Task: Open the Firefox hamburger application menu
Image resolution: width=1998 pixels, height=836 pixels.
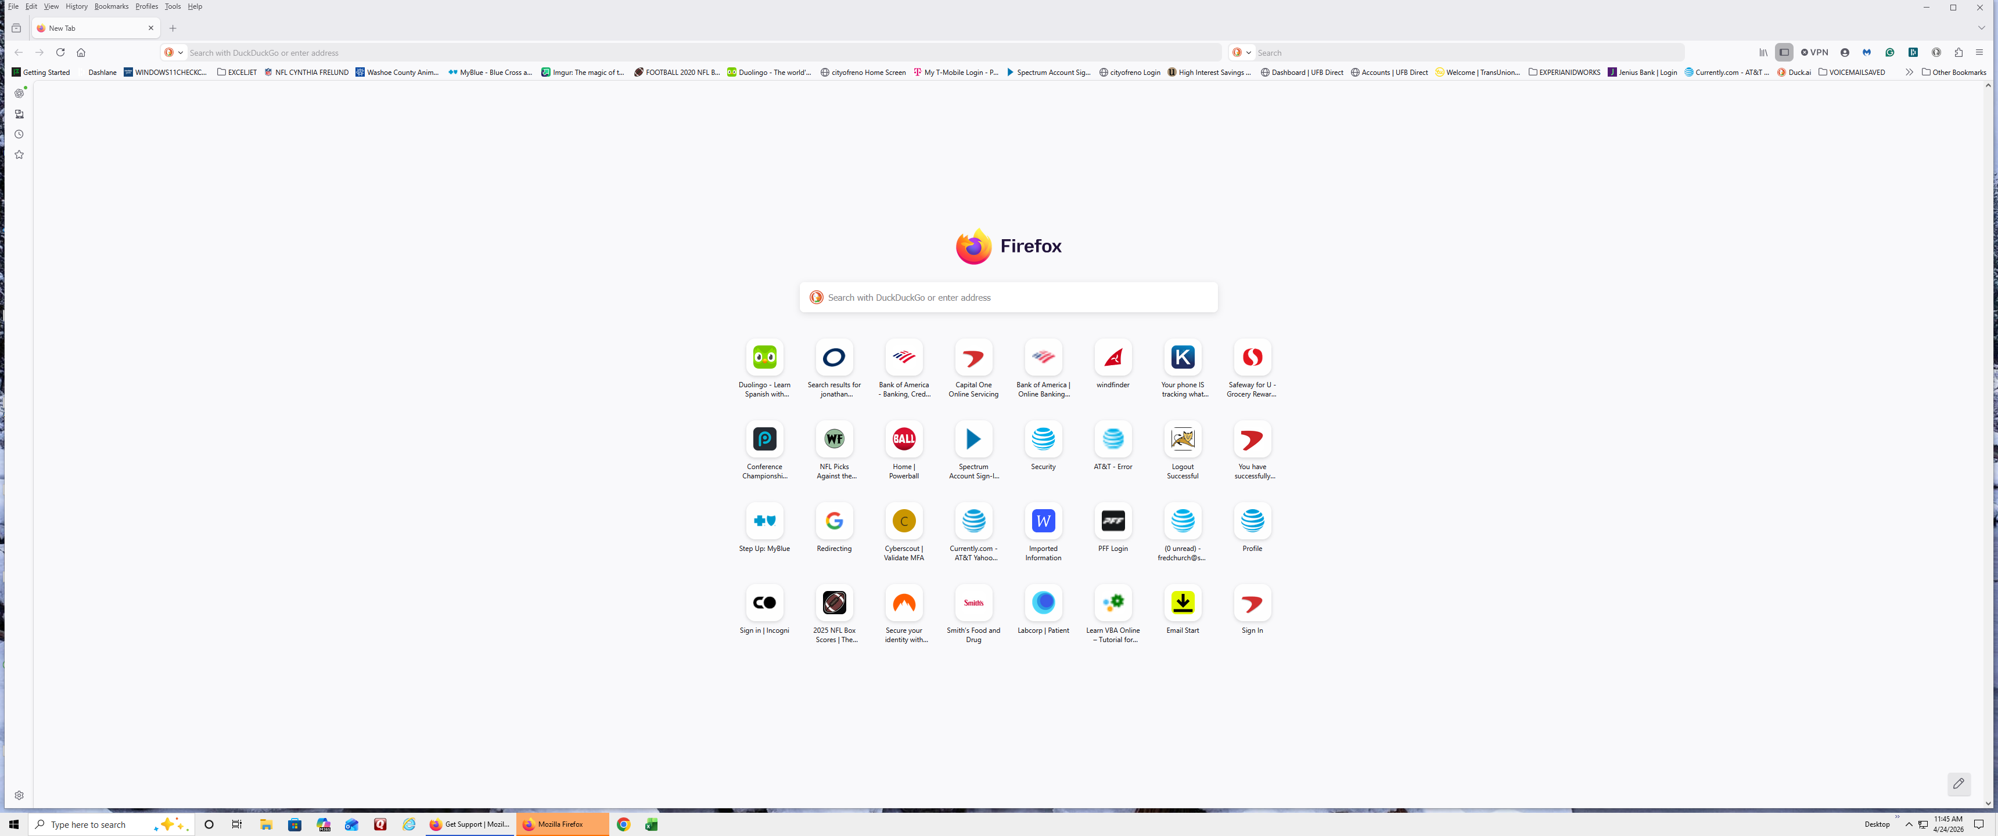Action: [x=1979, y=53]
